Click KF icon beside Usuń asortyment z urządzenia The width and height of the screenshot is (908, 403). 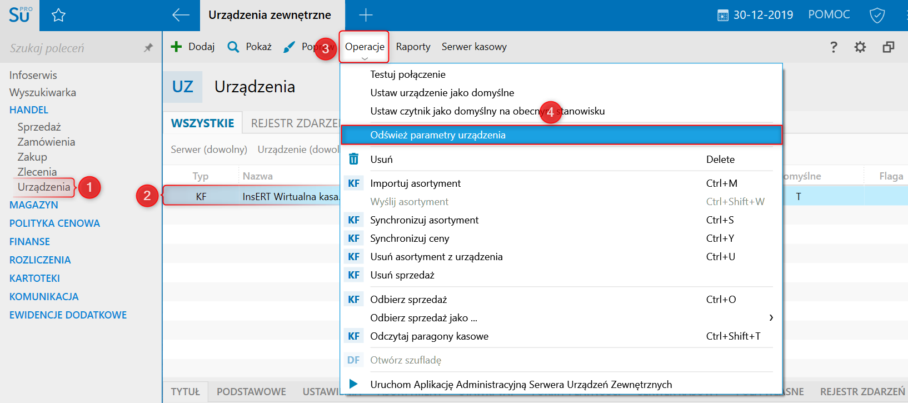[x=353, y=257]
